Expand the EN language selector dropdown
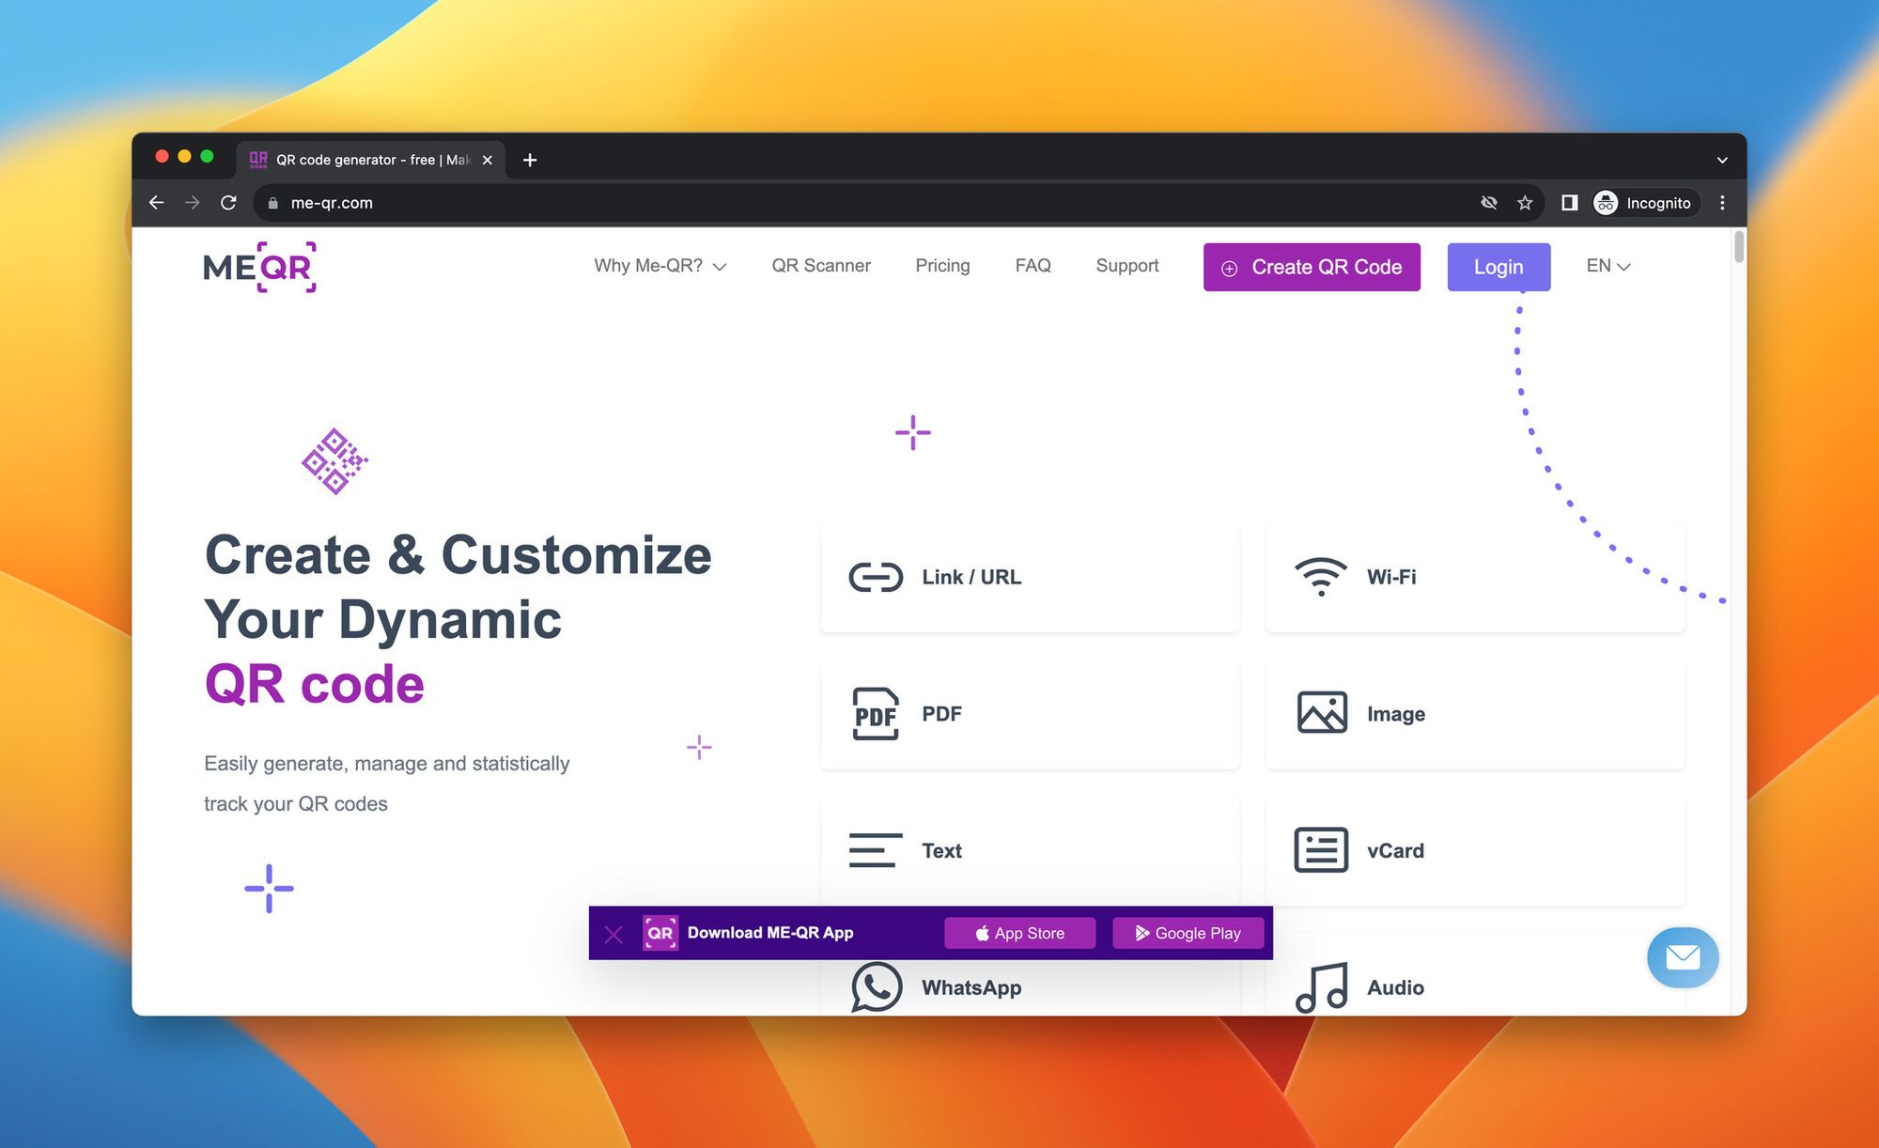Screen dimensions: 1879x1148 tap(1607, 266)
